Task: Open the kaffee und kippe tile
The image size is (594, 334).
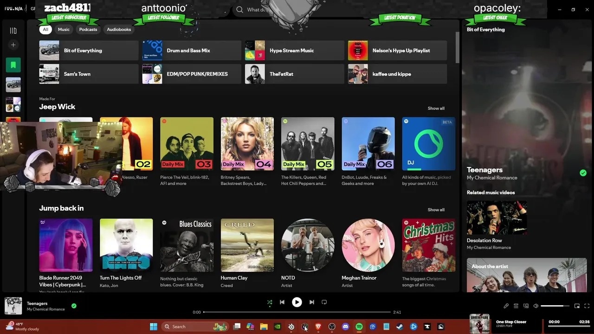Action: click(398, 74)
